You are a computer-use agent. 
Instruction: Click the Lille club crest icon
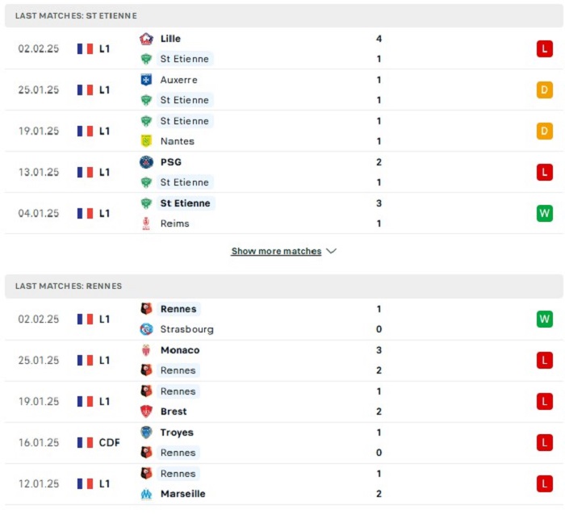tap(146, 39)
